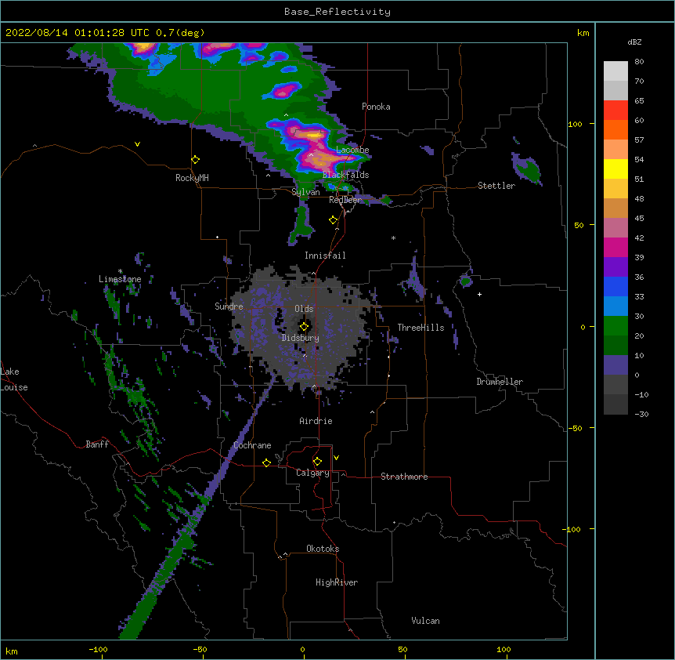The height and width of the screenshot is (660, 675).
Task: Click the white plus marker north of Drumheller
Action: click(479, 294)
